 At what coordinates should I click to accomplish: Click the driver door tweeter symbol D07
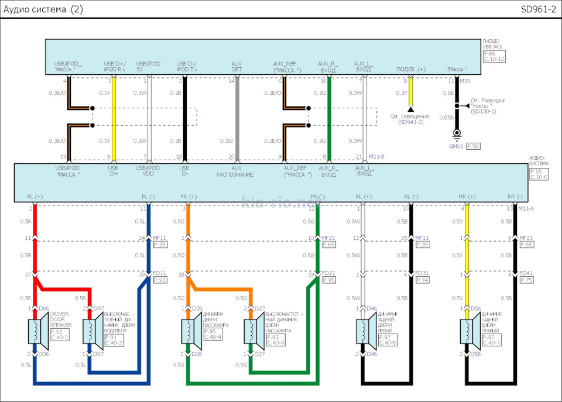(93, 331)
